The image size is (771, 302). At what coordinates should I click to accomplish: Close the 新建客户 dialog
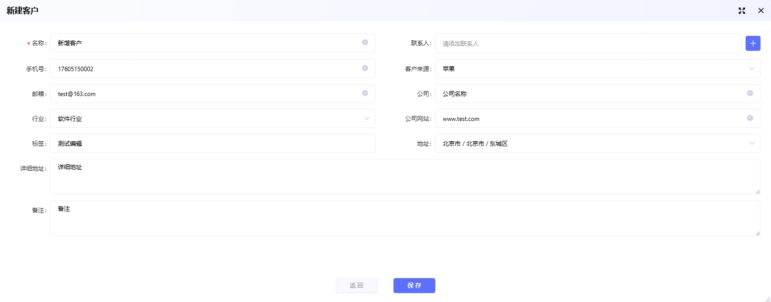pos(761,10)
